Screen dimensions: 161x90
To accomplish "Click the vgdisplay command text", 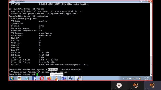I will pos(42,16).
